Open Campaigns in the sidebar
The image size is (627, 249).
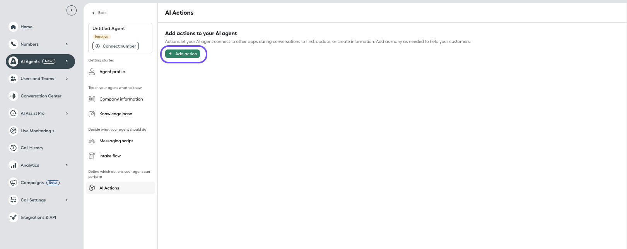(x=32, y=182)
